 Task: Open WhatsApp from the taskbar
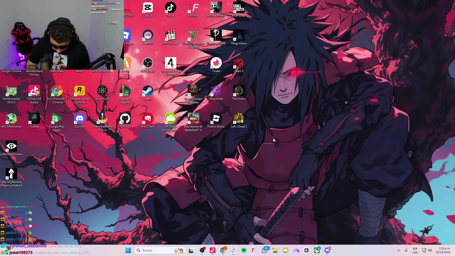coord(265,250)
